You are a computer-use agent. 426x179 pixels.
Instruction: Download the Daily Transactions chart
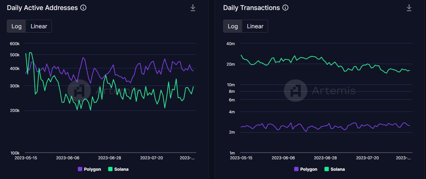[409, 8]
